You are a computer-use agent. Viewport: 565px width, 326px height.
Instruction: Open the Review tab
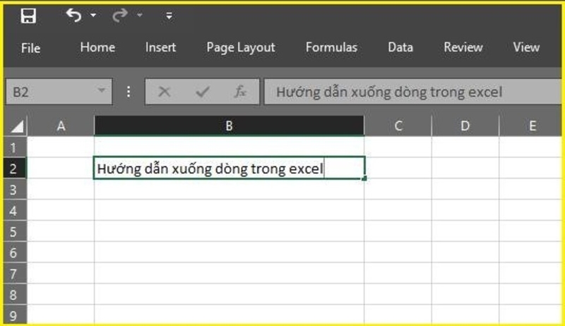click(463, 47)
